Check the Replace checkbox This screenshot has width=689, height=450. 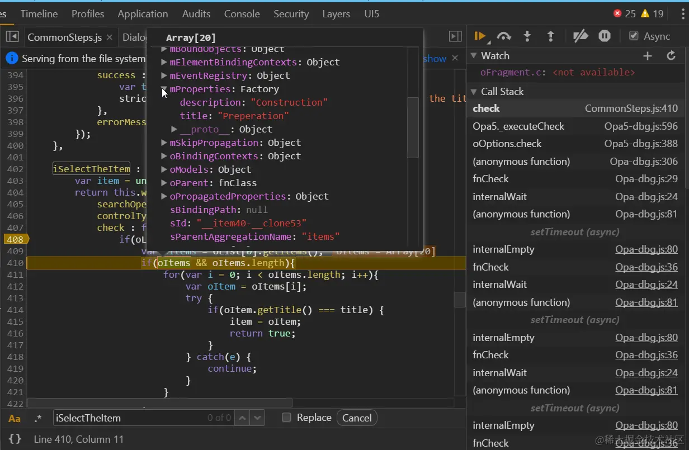coord(286,418)
